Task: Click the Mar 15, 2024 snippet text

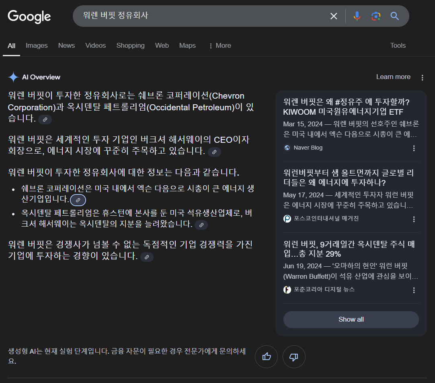Action: point(351,129)
